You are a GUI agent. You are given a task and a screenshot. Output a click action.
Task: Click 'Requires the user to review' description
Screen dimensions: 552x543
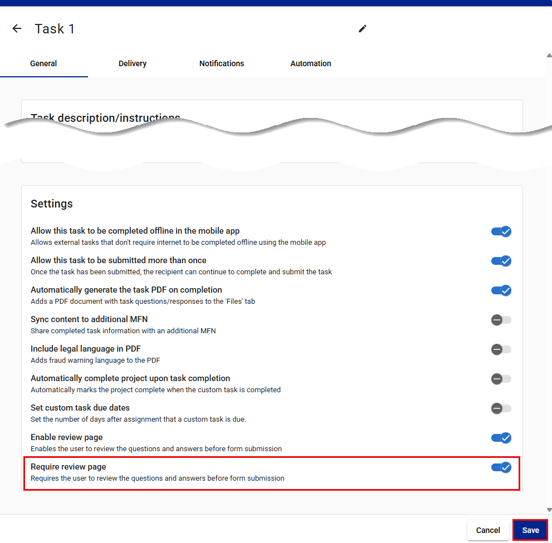(158, 478)
